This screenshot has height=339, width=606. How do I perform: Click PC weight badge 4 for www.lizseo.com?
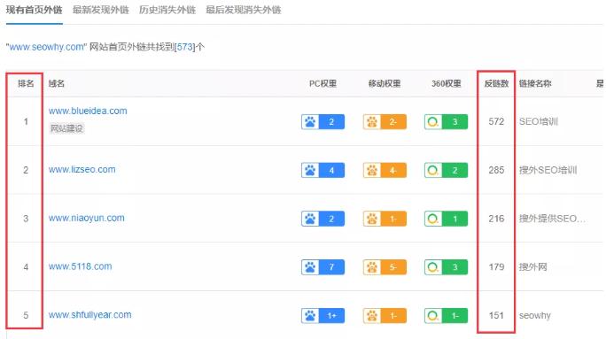pos(322,170)
